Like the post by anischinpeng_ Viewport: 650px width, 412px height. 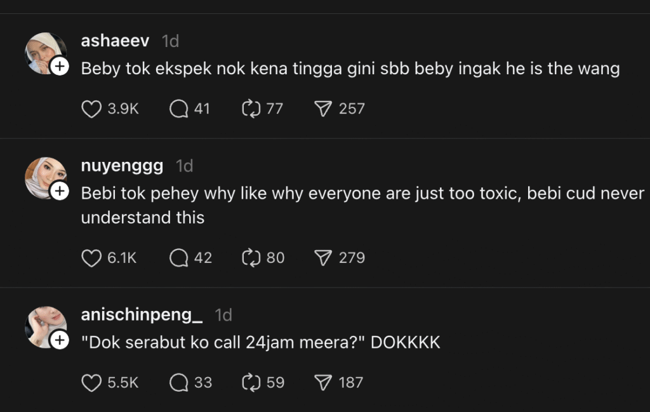(92, 383)
